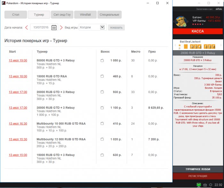Switch avatar with right arrow beside avatar
Image resolution: width=224 pixels, height=188 pixels.
(x=188, y=21)
